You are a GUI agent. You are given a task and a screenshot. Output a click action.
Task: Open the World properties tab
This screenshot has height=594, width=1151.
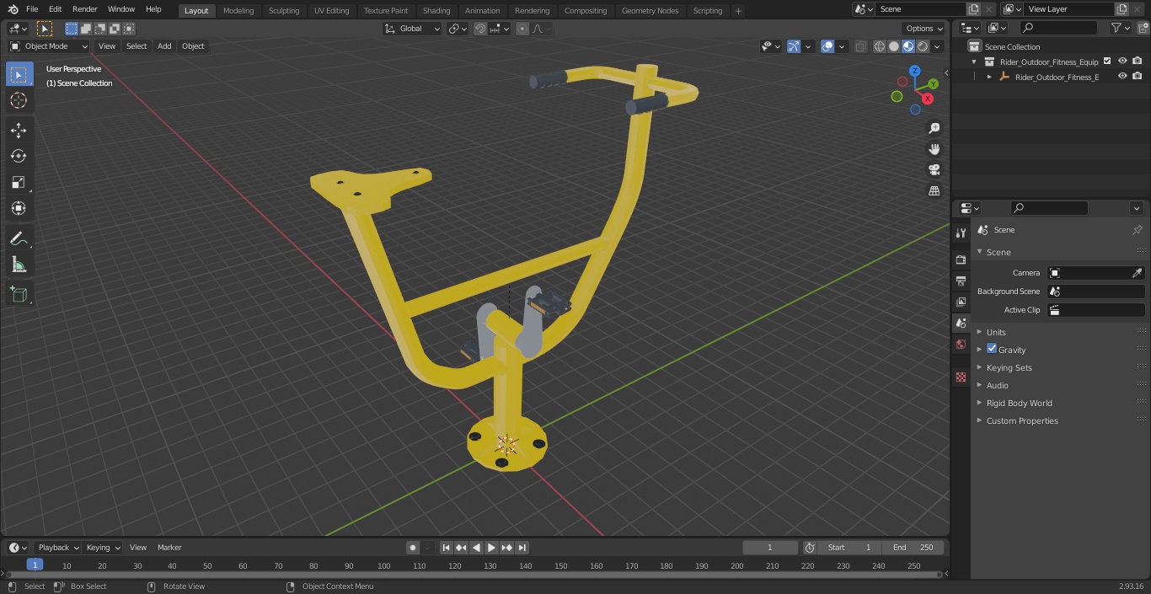[961, 344]
